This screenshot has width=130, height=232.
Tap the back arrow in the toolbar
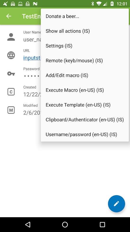point(9,16)
